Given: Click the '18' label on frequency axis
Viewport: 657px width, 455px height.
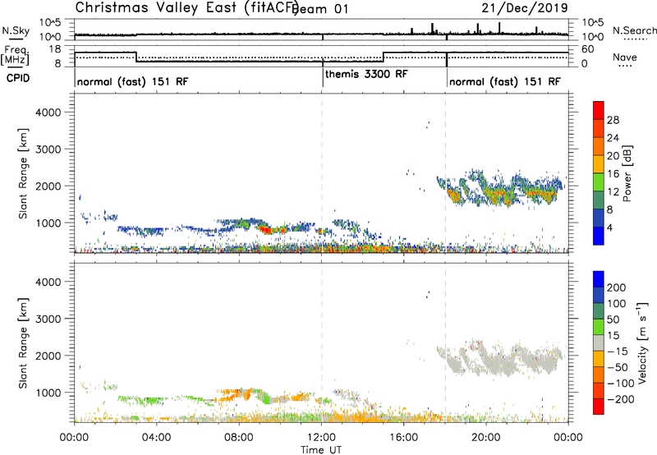Looking at the screenshot, I should (x=54, y=49).
